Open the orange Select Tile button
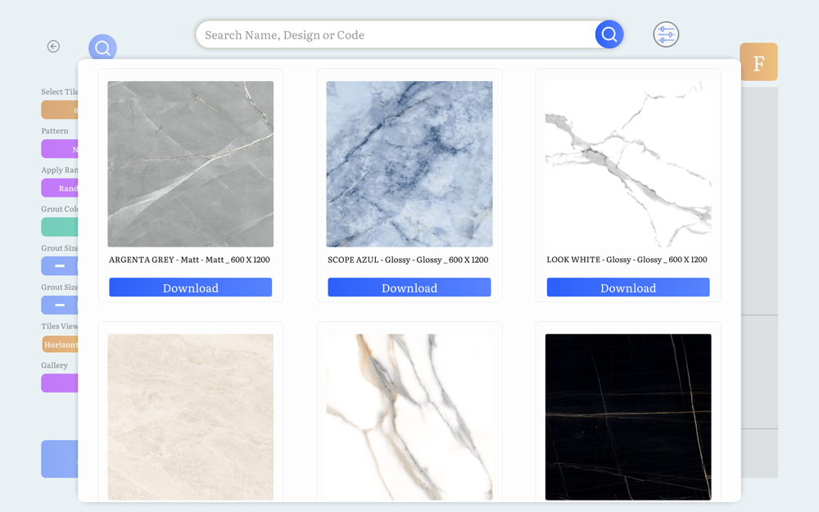 tap(60, 110)
